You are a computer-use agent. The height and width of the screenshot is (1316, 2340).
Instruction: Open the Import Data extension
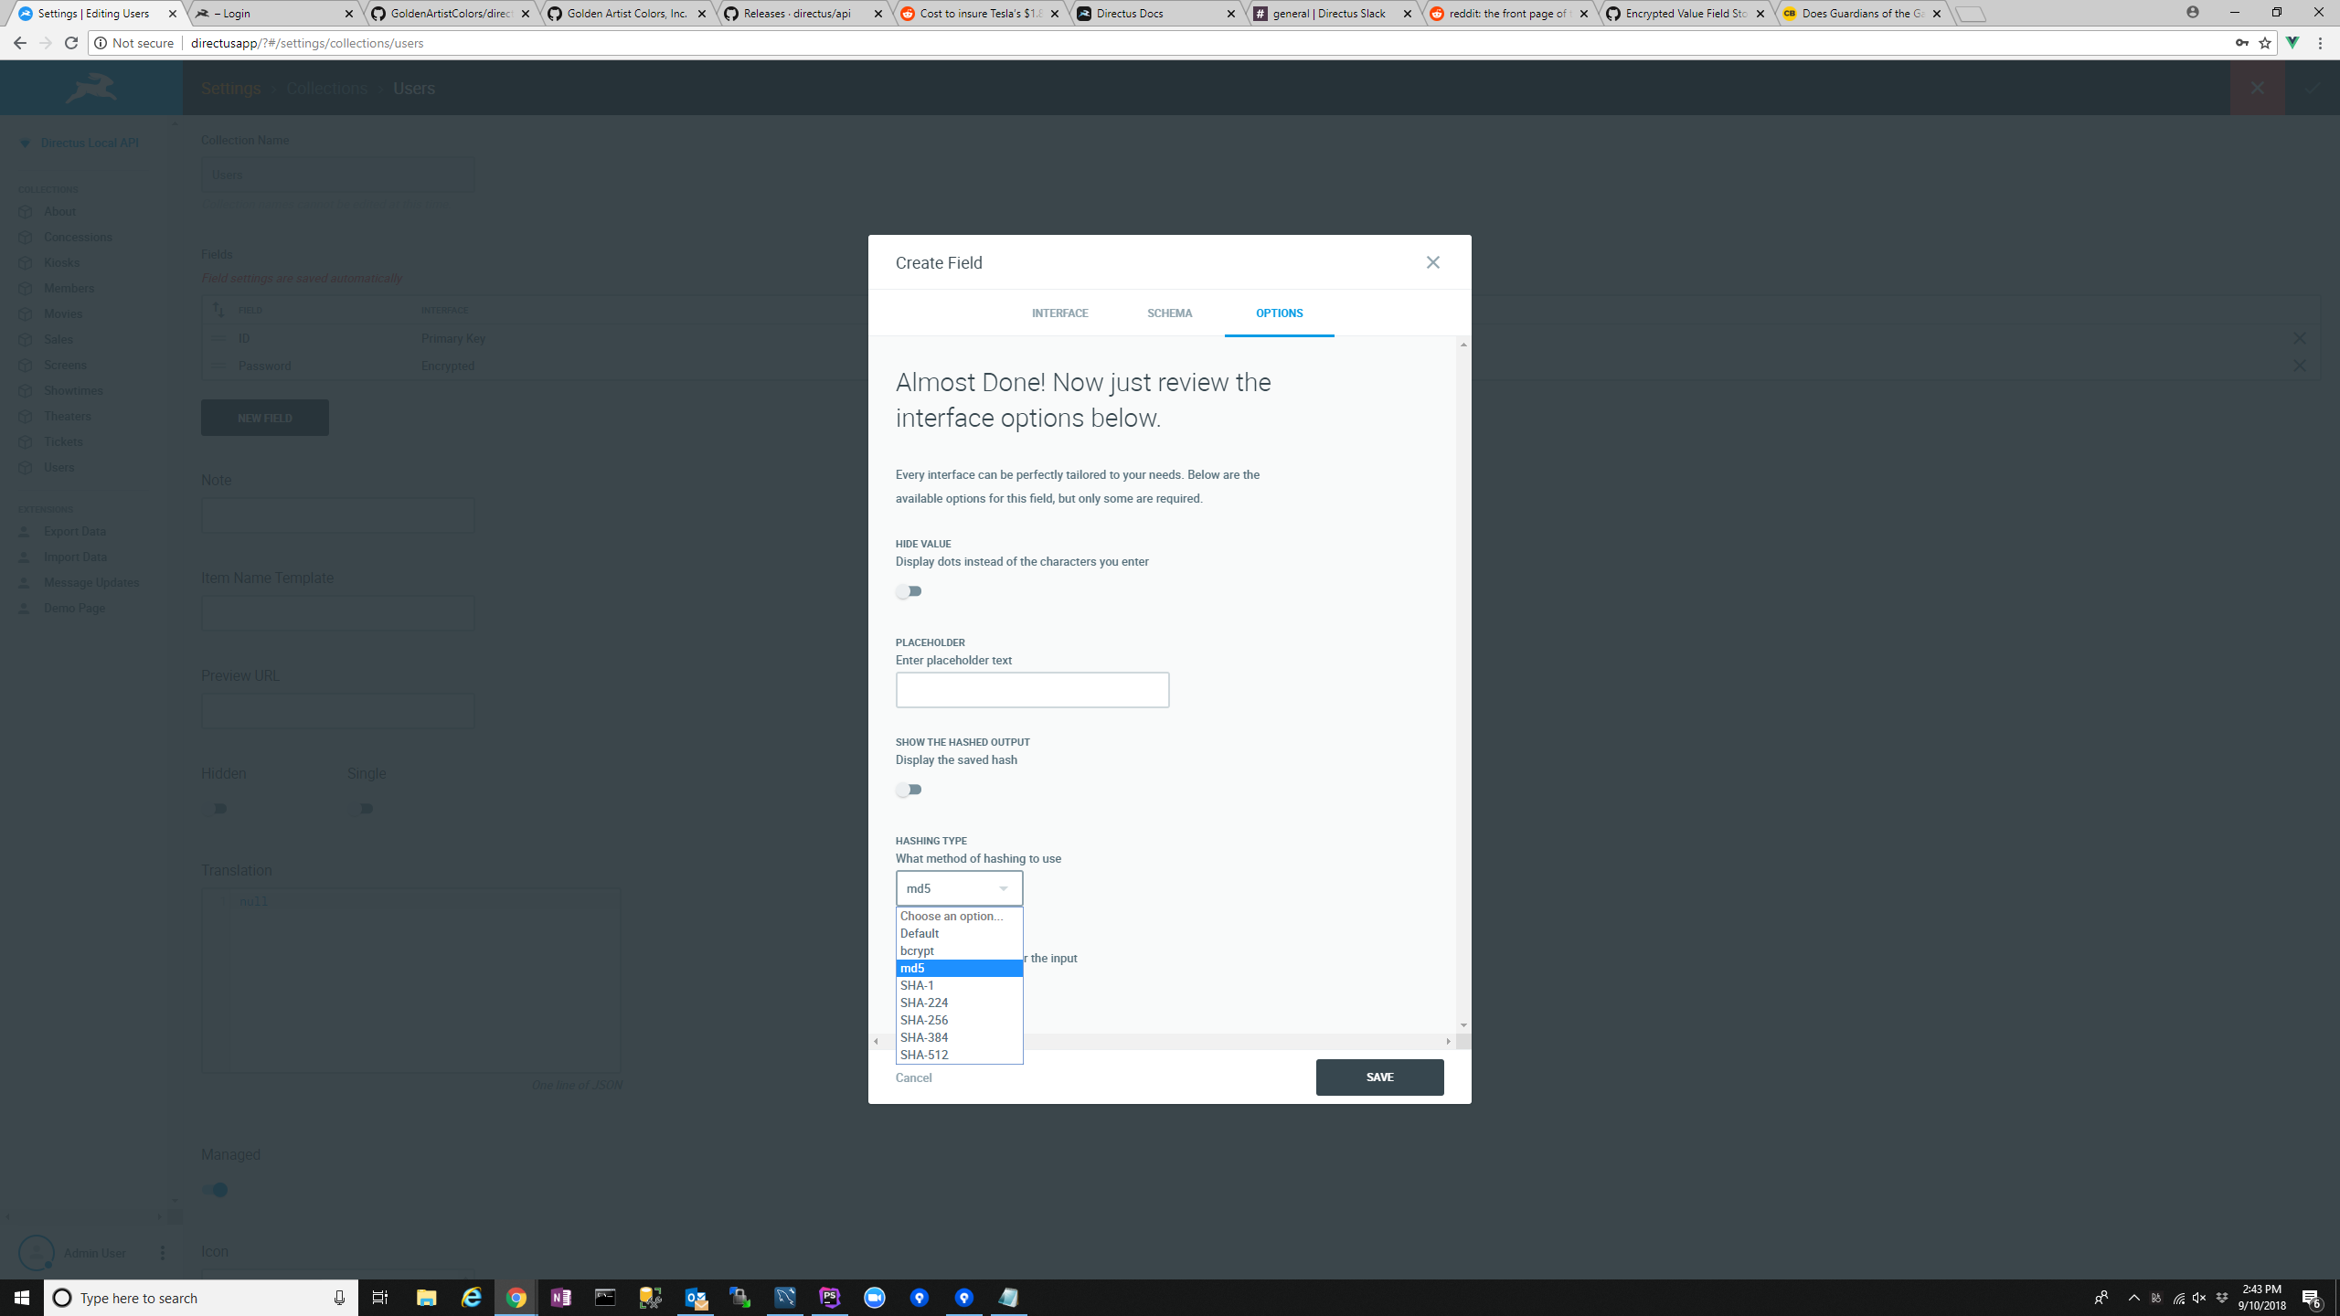tap(75, 557)
